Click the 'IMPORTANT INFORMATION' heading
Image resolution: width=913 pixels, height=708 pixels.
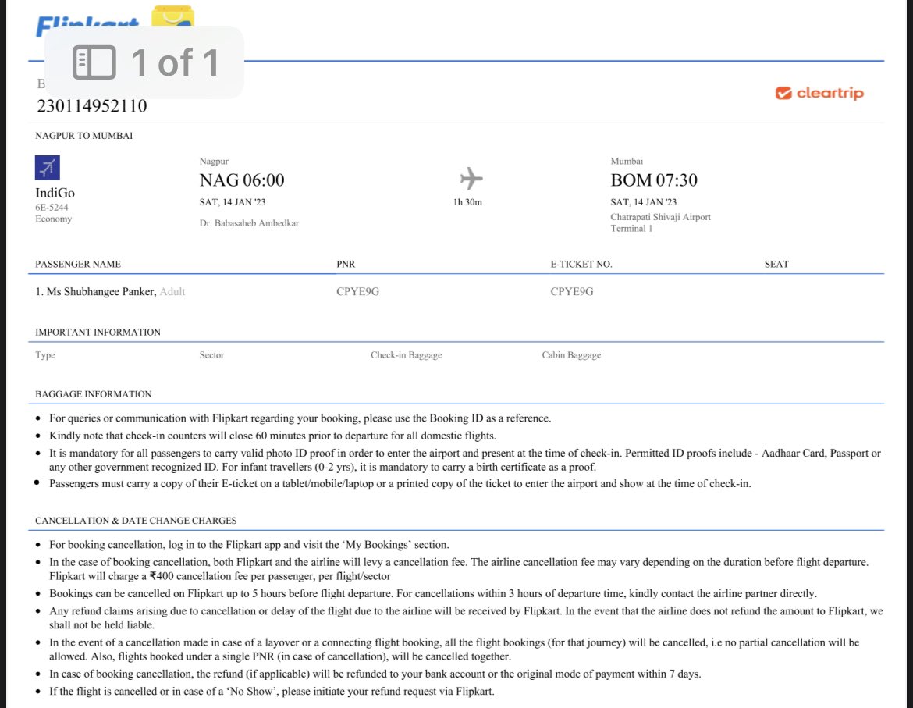98,332
